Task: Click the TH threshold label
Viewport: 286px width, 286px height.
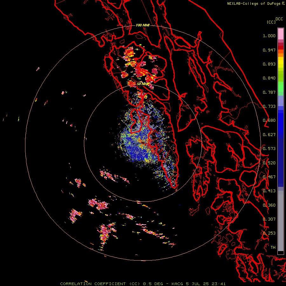Action: 273,248
